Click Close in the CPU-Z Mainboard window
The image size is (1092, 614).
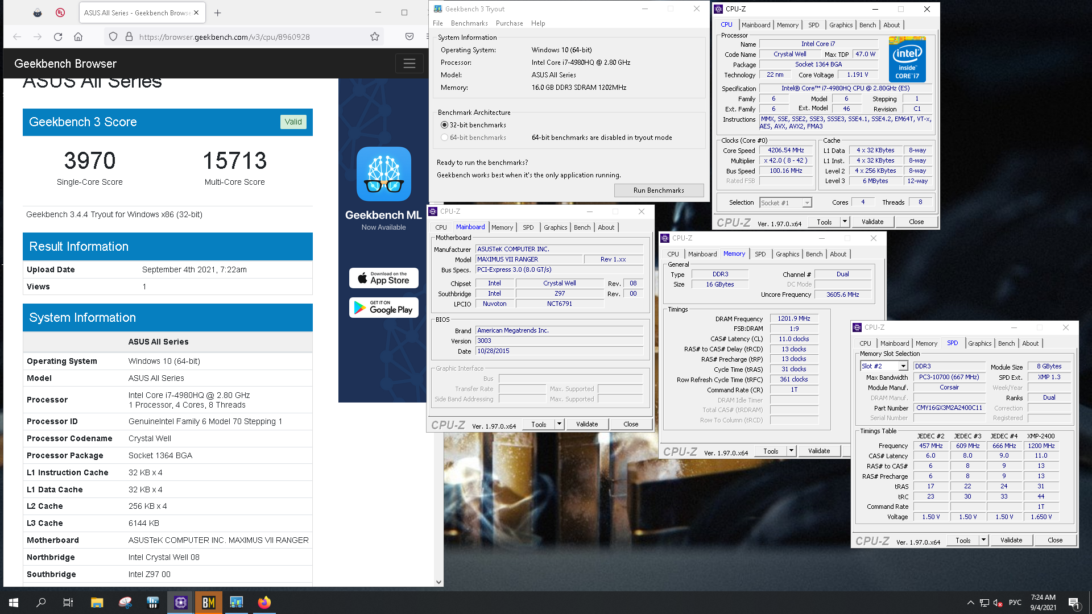tap(631, 424)
